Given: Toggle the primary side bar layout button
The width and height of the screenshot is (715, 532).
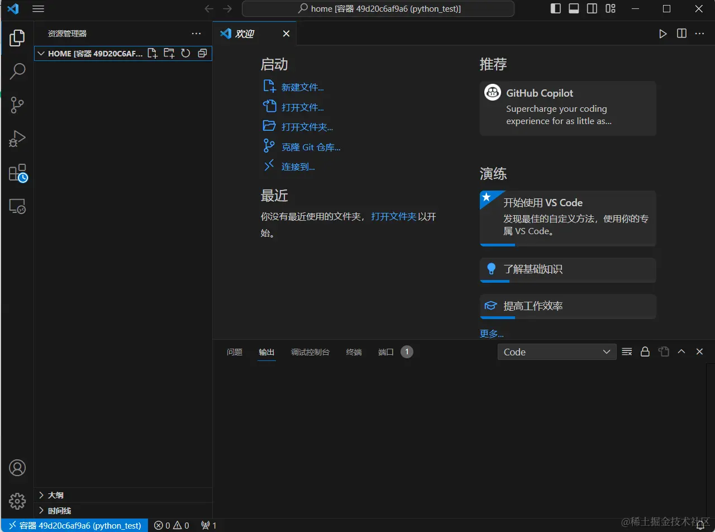Looking at the screenshot, I should click(555, 9).
